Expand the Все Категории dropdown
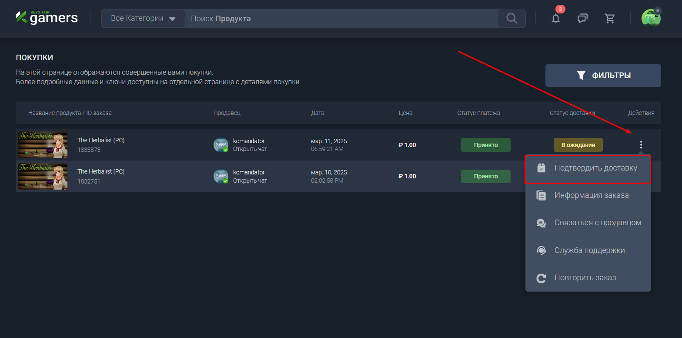Viewport: 682px width, 338px height. (x=143, y=19)
